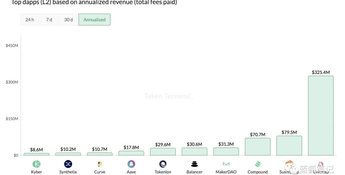Select the Compound $70.7M bar
This screenshot has width=345, height=175.
(x=257, y=147)
